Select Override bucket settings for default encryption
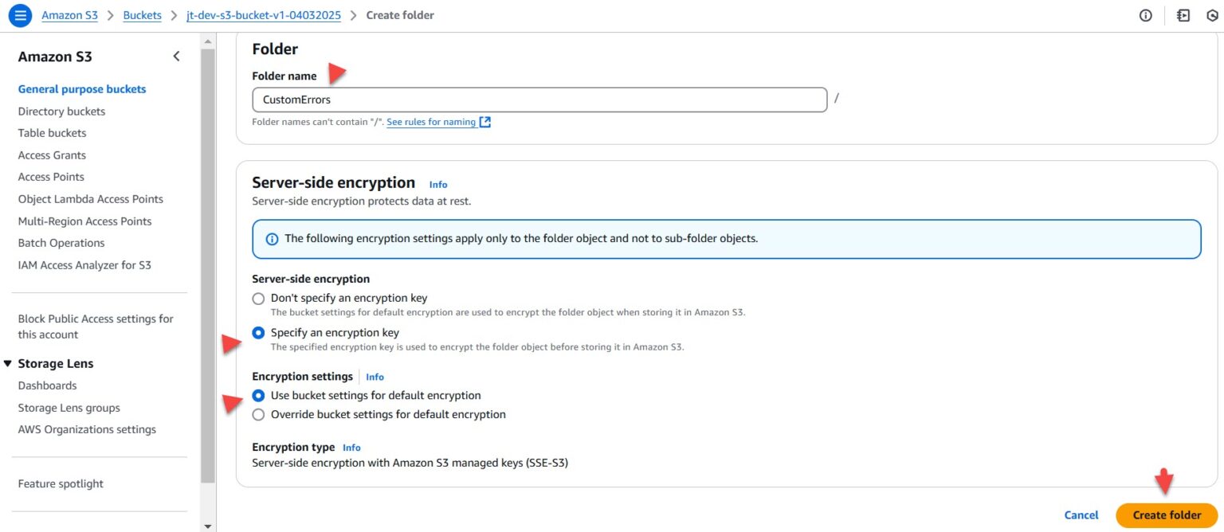Viewport: 1224px width, 532px height. pyautogui.click(x=258, y=414)
